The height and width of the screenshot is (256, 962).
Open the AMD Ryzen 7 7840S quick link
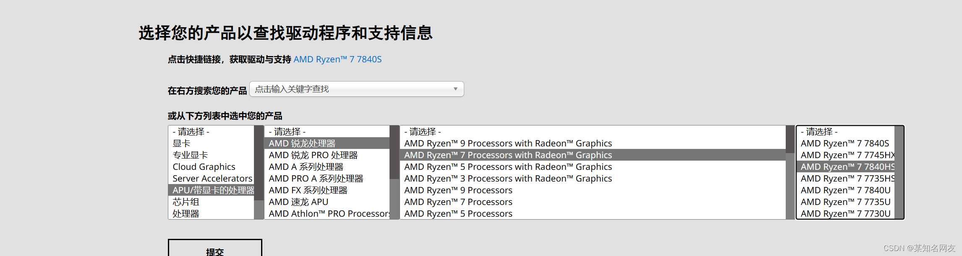[x=337, y=59]
